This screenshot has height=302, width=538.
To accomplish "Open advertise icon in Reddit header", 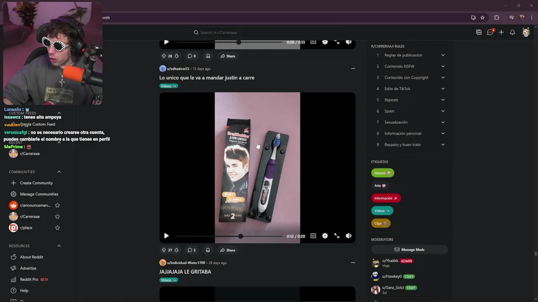I will [479, 32].
